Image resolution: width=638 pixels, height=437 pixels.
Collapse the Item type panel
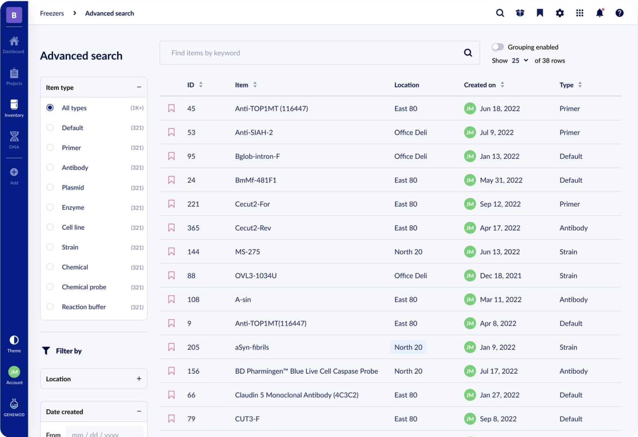[139, 87]
